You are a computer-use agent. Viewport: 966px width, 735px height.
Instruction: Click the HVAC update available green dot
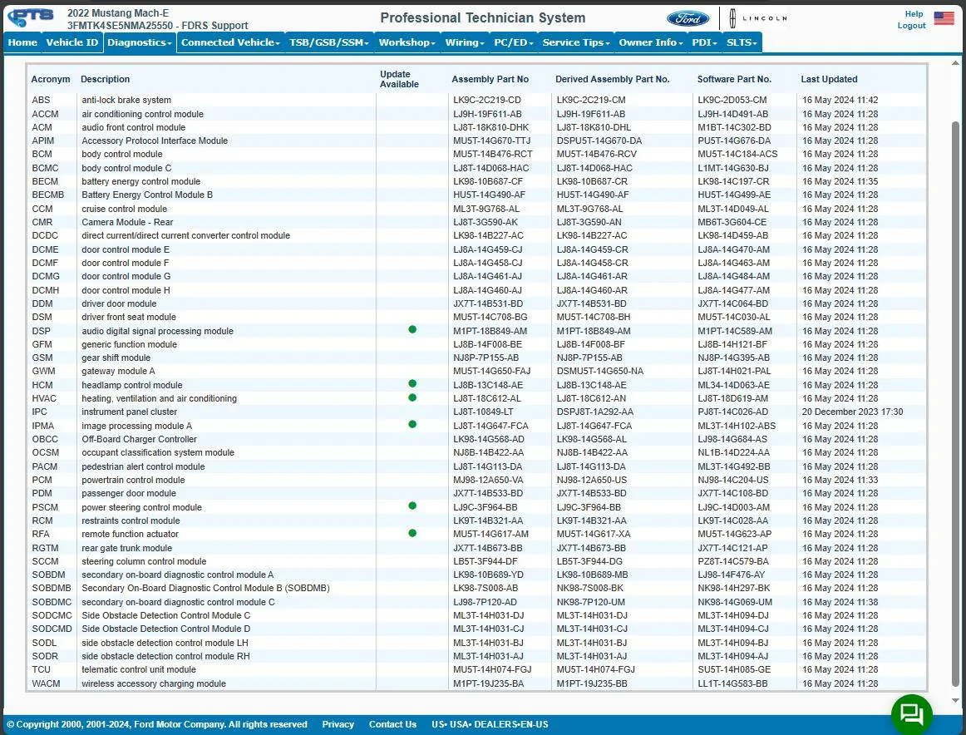click(x=412, y=397)
